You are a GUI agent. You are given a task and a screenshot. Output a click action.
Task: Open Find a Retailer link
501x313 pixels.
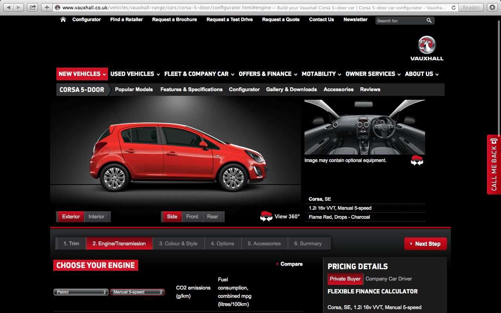pyautogui.click(x=126, y=20)
